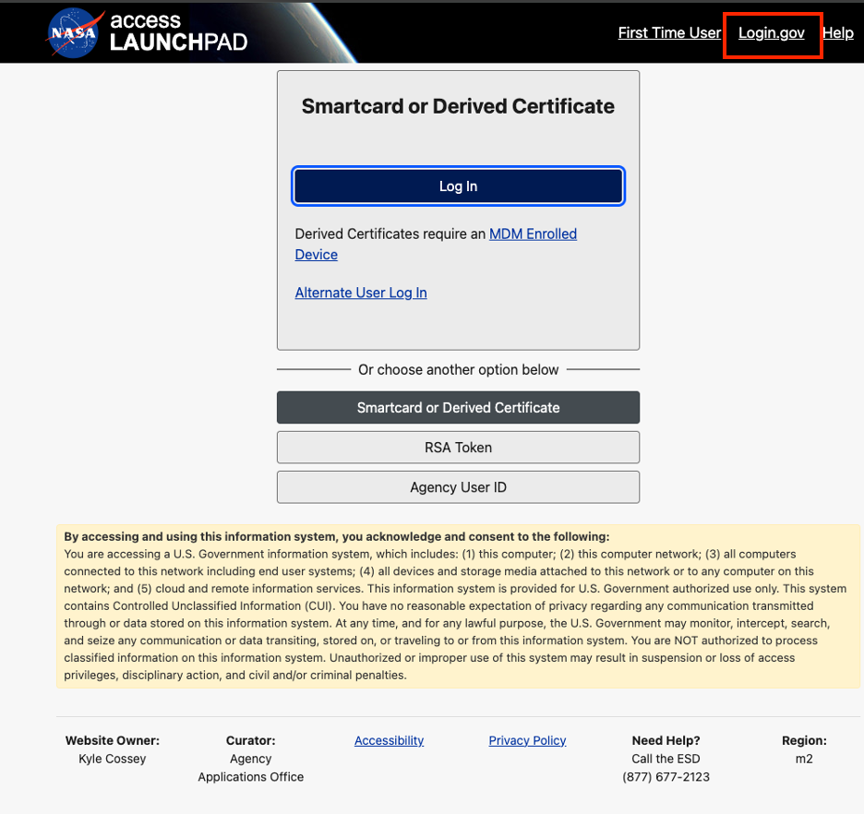Click the ESD phone number (877) 677-2123
This screenshot has width=864, height=814.
666,776
